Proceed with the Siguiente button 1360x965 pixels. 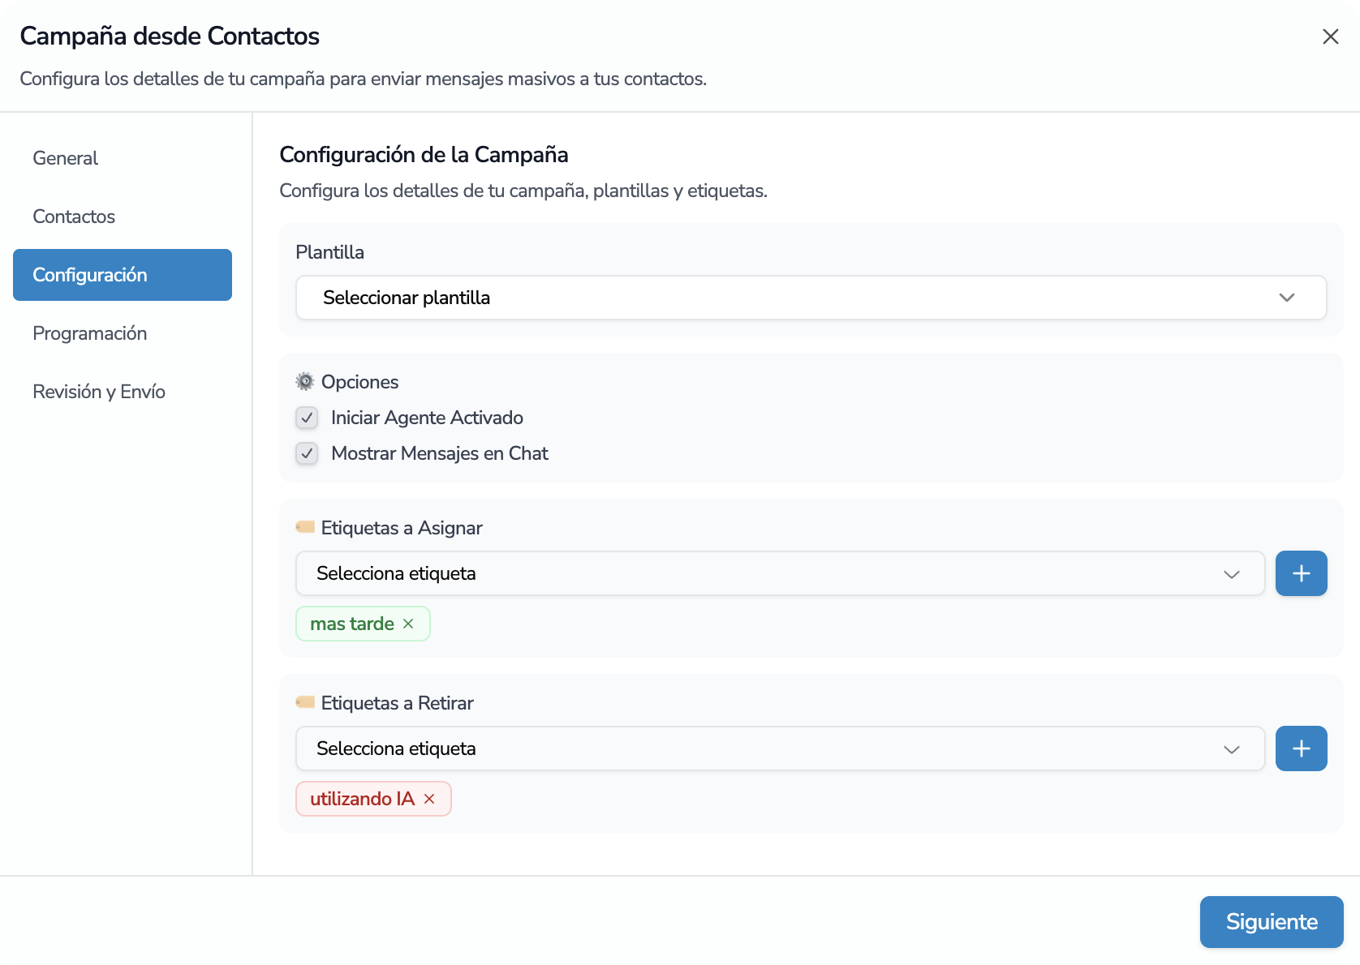pos(1272,922)
